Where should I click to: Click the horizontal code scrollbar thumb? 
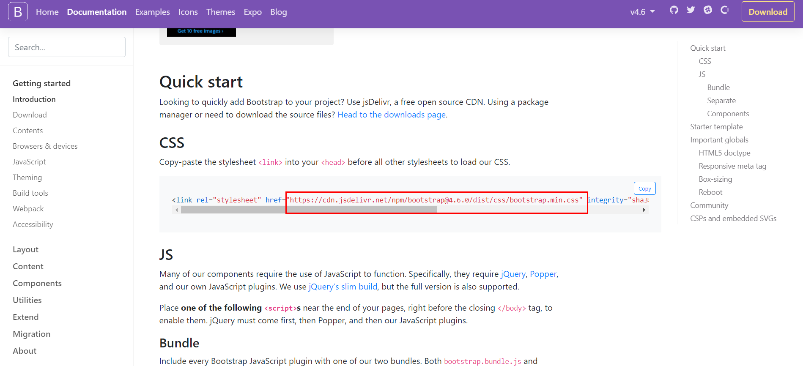pyautogui.click(x=309, y=210)
